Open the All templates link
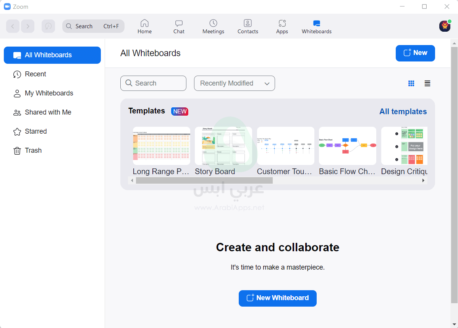The height and width of the screenshot is (328, 458). (x=403, y=111)
